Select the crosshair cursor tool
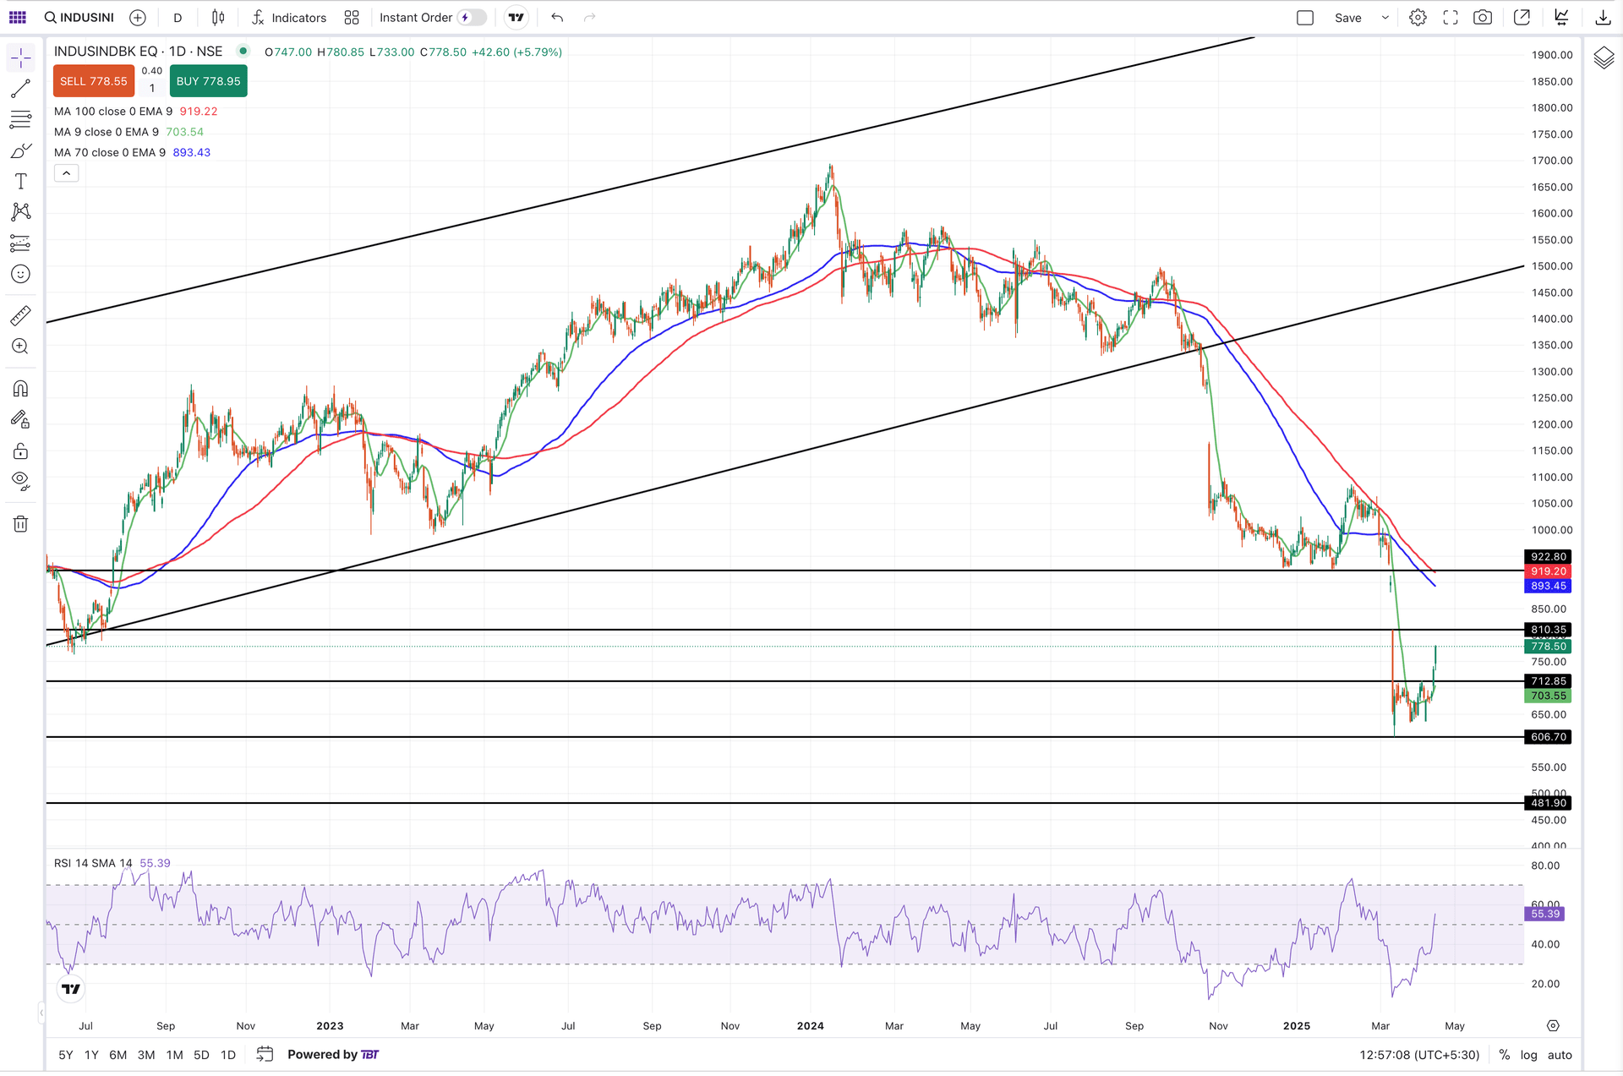This screenshot has width=1623, height=1076. coord(20,57)
